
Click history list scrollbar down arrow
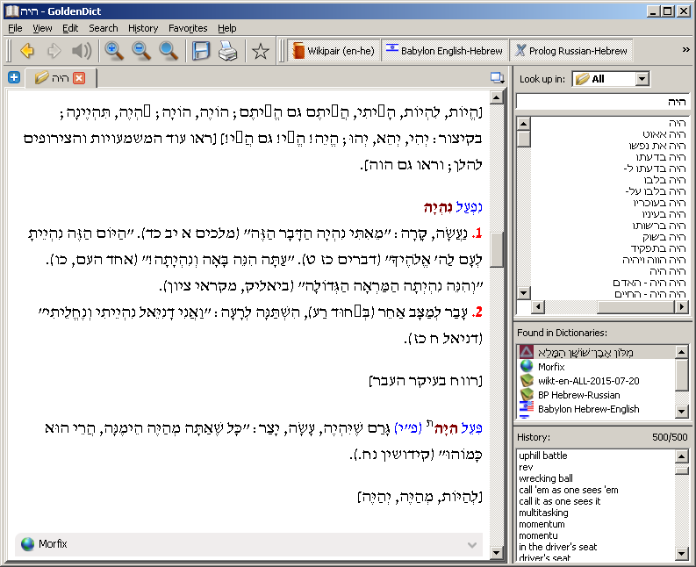pyautogui.click(x=681, y=553)
